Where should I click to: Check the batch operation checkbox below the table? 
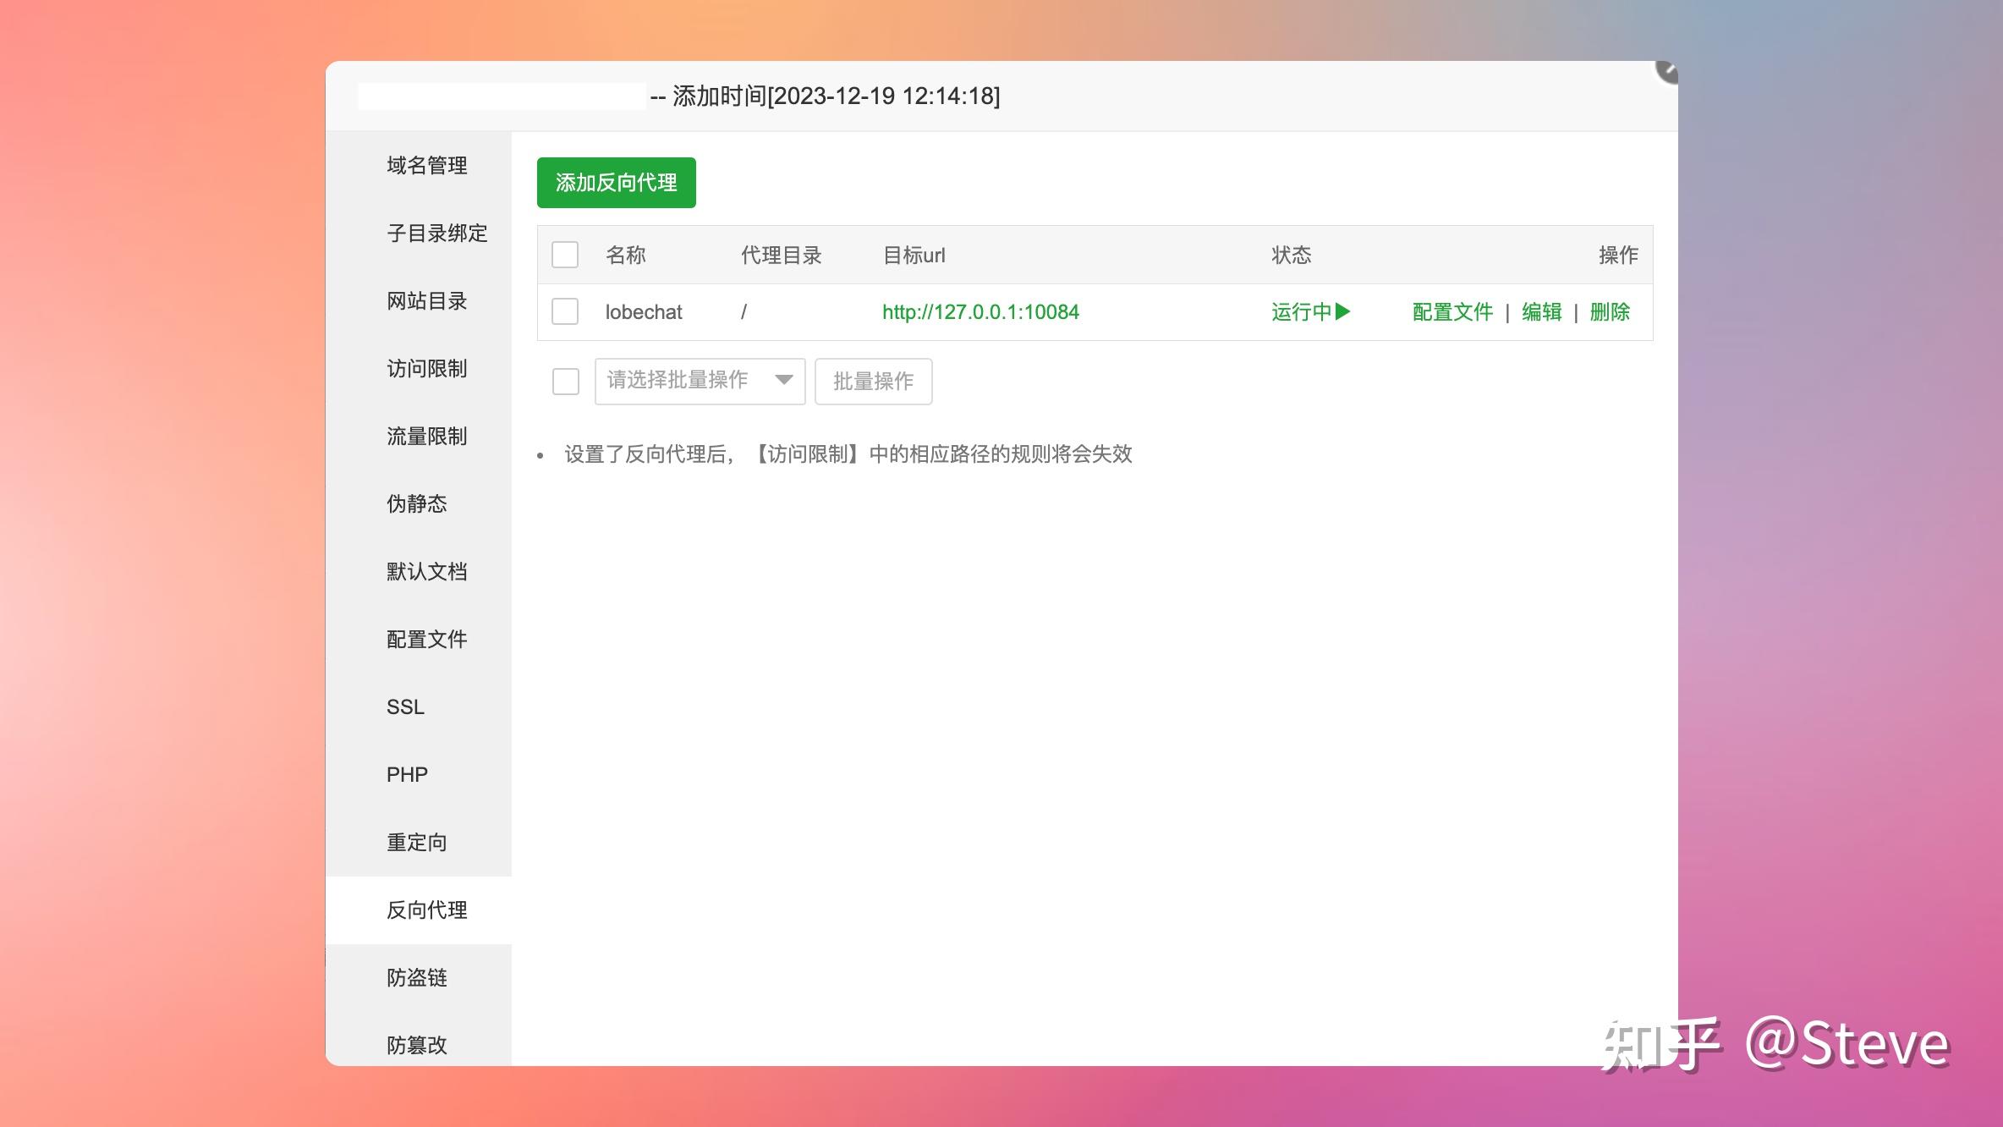click(x=564, y=382)
